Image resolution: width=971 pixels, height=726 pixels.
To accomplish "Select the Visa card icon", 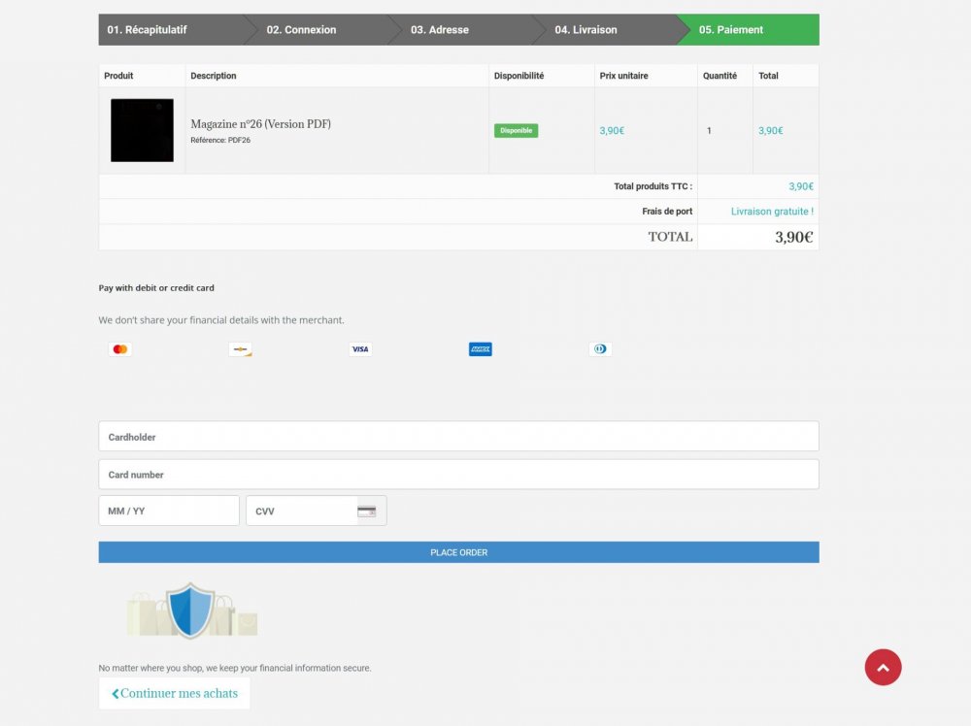I will (x=360, y=349).
